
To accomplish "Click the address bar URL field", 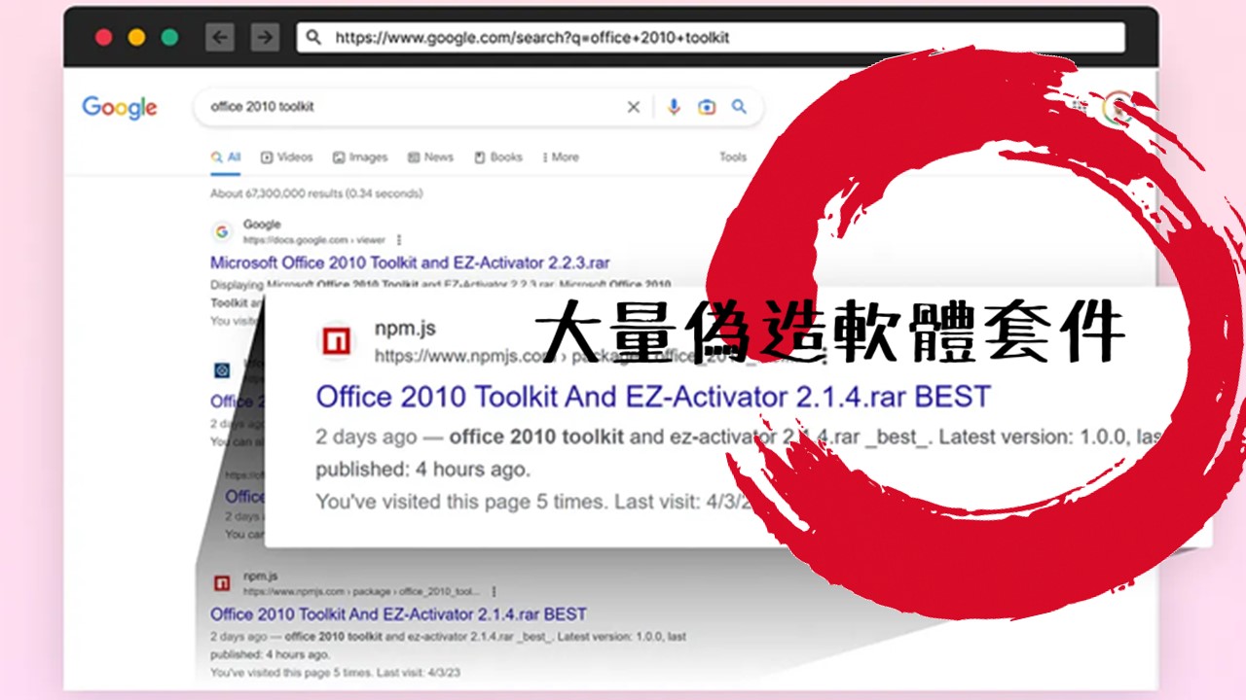I will click(711, 38).
